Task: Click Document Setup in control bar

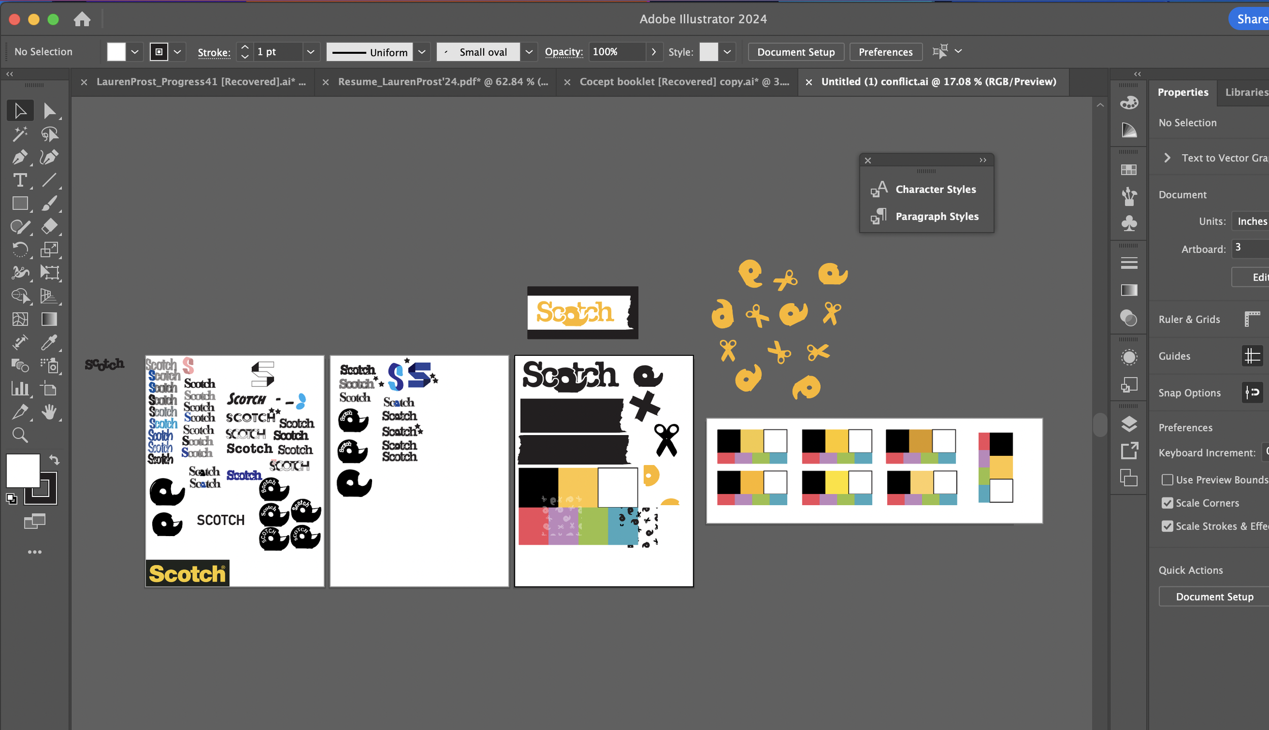Action: point(795,52)
